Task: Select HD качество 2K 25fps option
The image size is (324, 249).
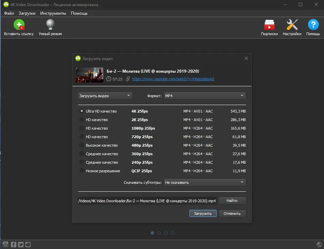Action: 82,119
